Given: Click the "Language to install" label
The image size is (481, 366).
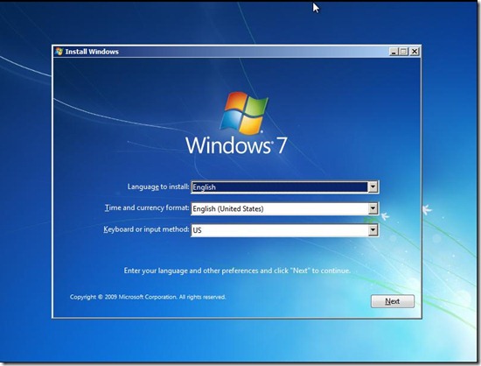Looking at the screenshot, I should pos(158,187).
